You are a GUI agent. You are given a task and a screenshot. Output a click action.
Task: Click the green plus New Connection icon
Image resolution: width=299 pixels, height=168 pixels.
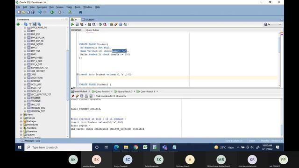(18, 24)
